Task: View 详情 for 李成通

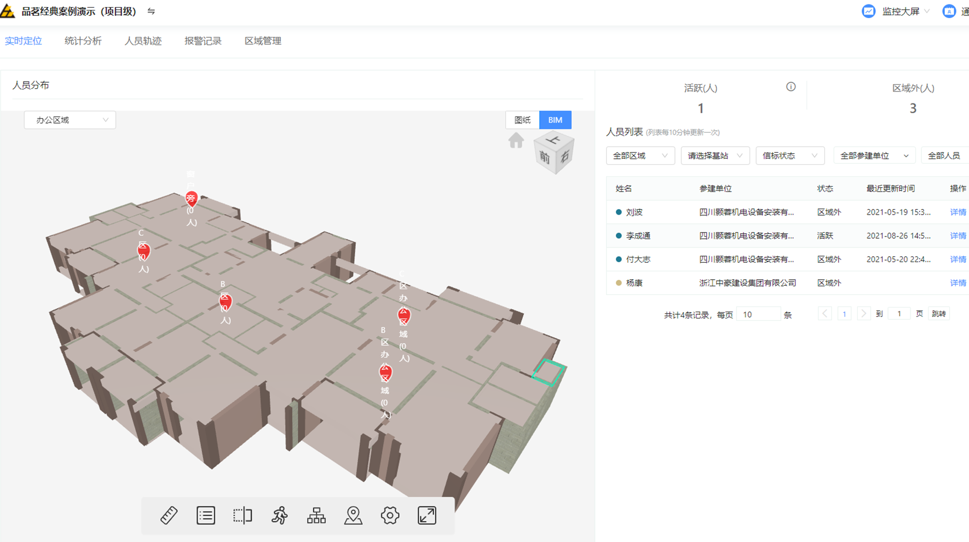Action: (958, 236)
